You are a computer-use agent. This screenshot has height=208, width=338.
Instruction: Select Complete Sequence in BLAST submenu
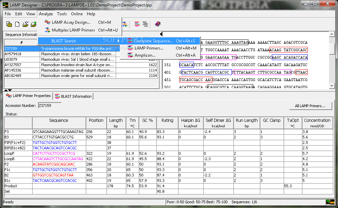click(x=154, y=41)
